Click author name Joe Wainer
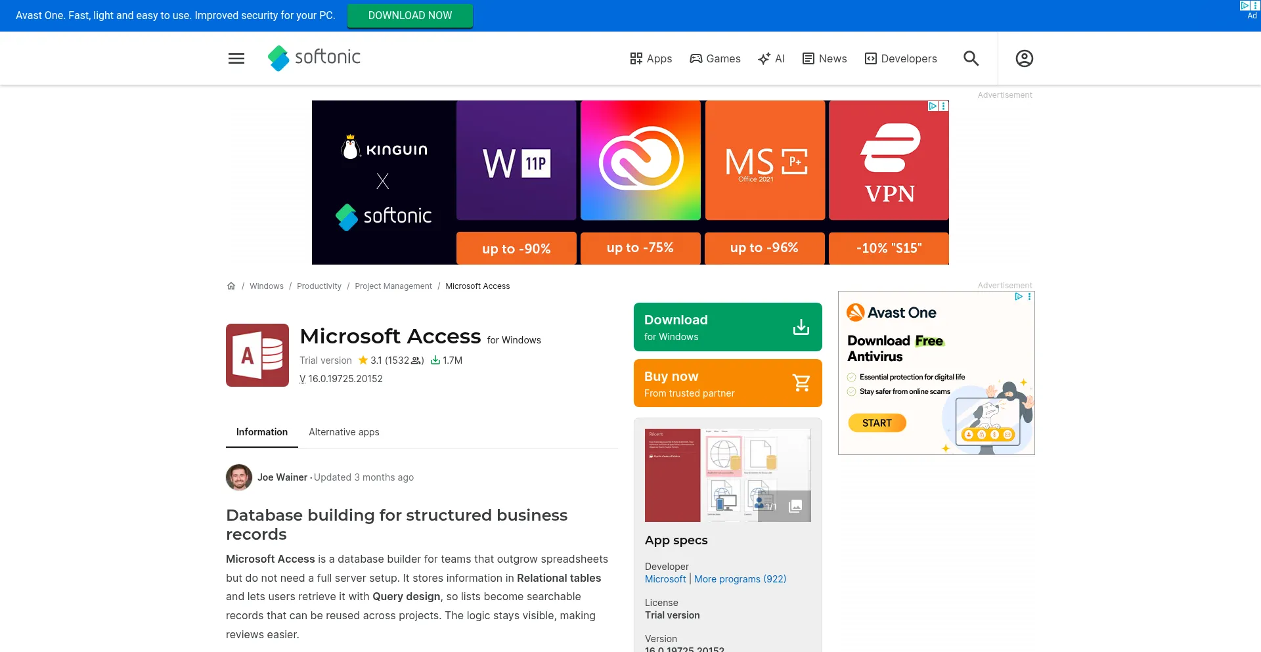Screen dimensions: 1261x652 coord(282,477)
